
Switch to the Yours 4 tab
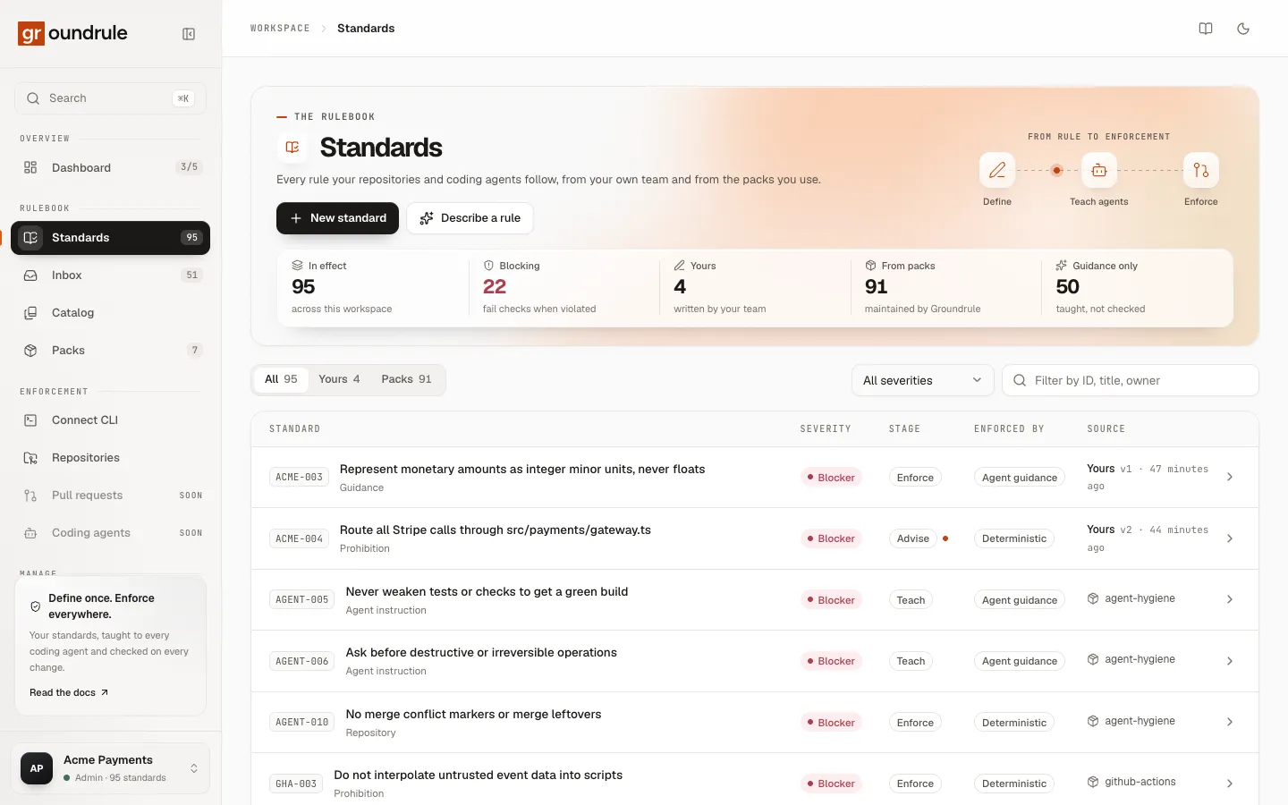[x=339, y=379]
